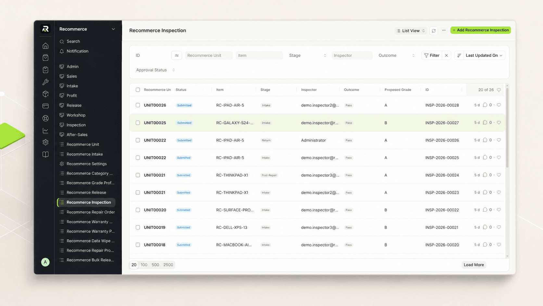Open the Outcome filter dropdown
543x306 pixels.
(396, 55)
